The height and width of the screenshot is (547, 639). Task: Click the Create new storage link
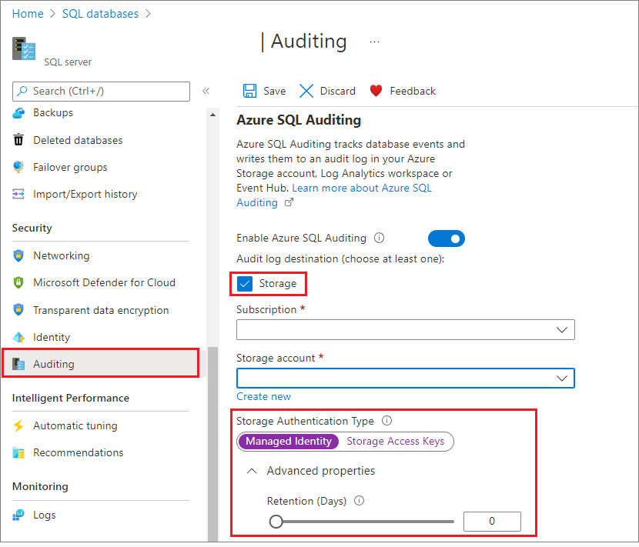[x=263, y=397]
